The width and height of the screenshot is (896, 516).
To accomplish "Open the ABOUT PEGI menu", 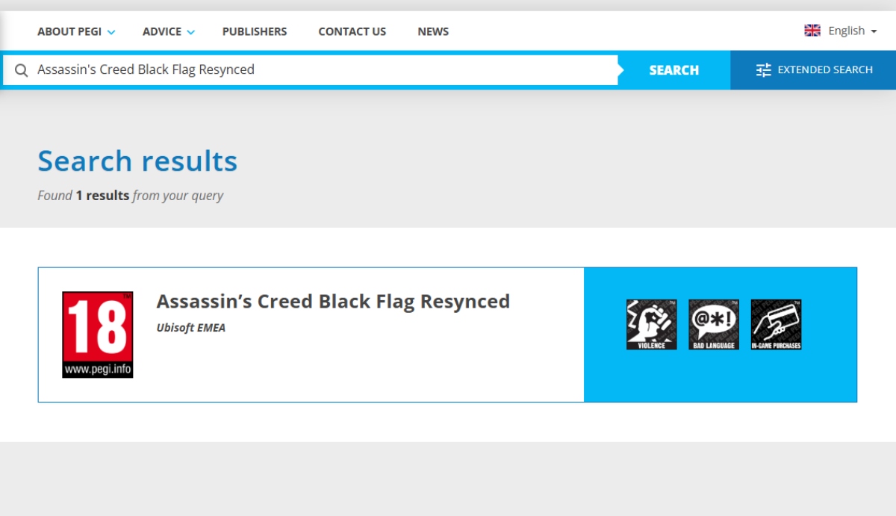I will 69,31.
